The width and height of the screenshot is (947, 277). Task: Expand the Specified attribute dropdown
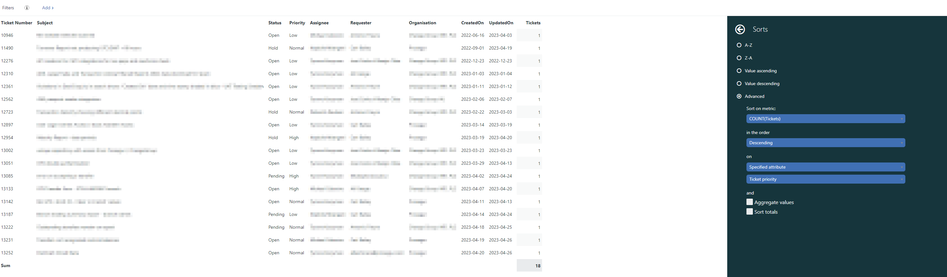tap(825, 167)
